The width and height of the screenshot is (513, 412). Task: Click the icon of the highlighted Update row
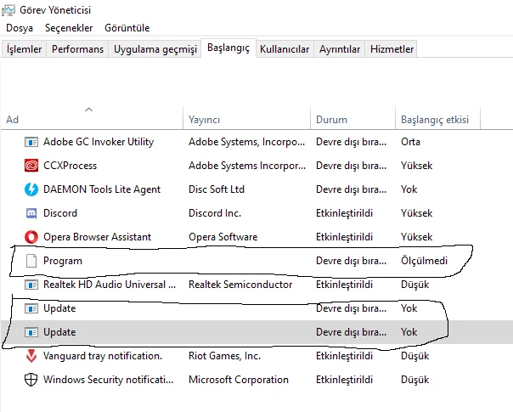31,332
